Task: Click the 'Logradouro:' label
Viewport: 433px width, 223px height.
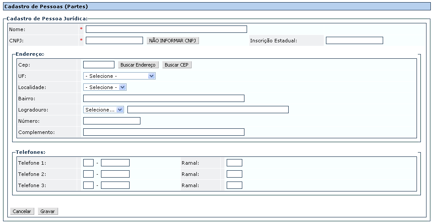Action: (x=33, y=110)
